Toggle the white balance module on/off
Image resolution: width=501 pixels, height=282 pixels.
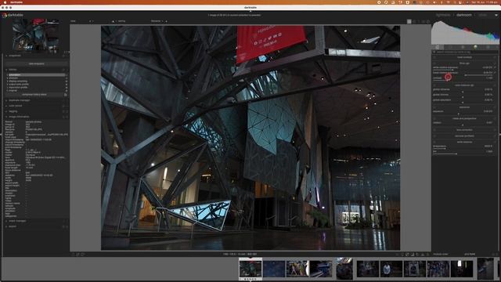point(434,142)
